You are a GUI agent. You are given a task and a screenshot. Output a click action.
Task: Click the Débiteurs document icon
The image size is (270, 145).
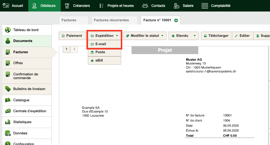(x=34, y=6)
